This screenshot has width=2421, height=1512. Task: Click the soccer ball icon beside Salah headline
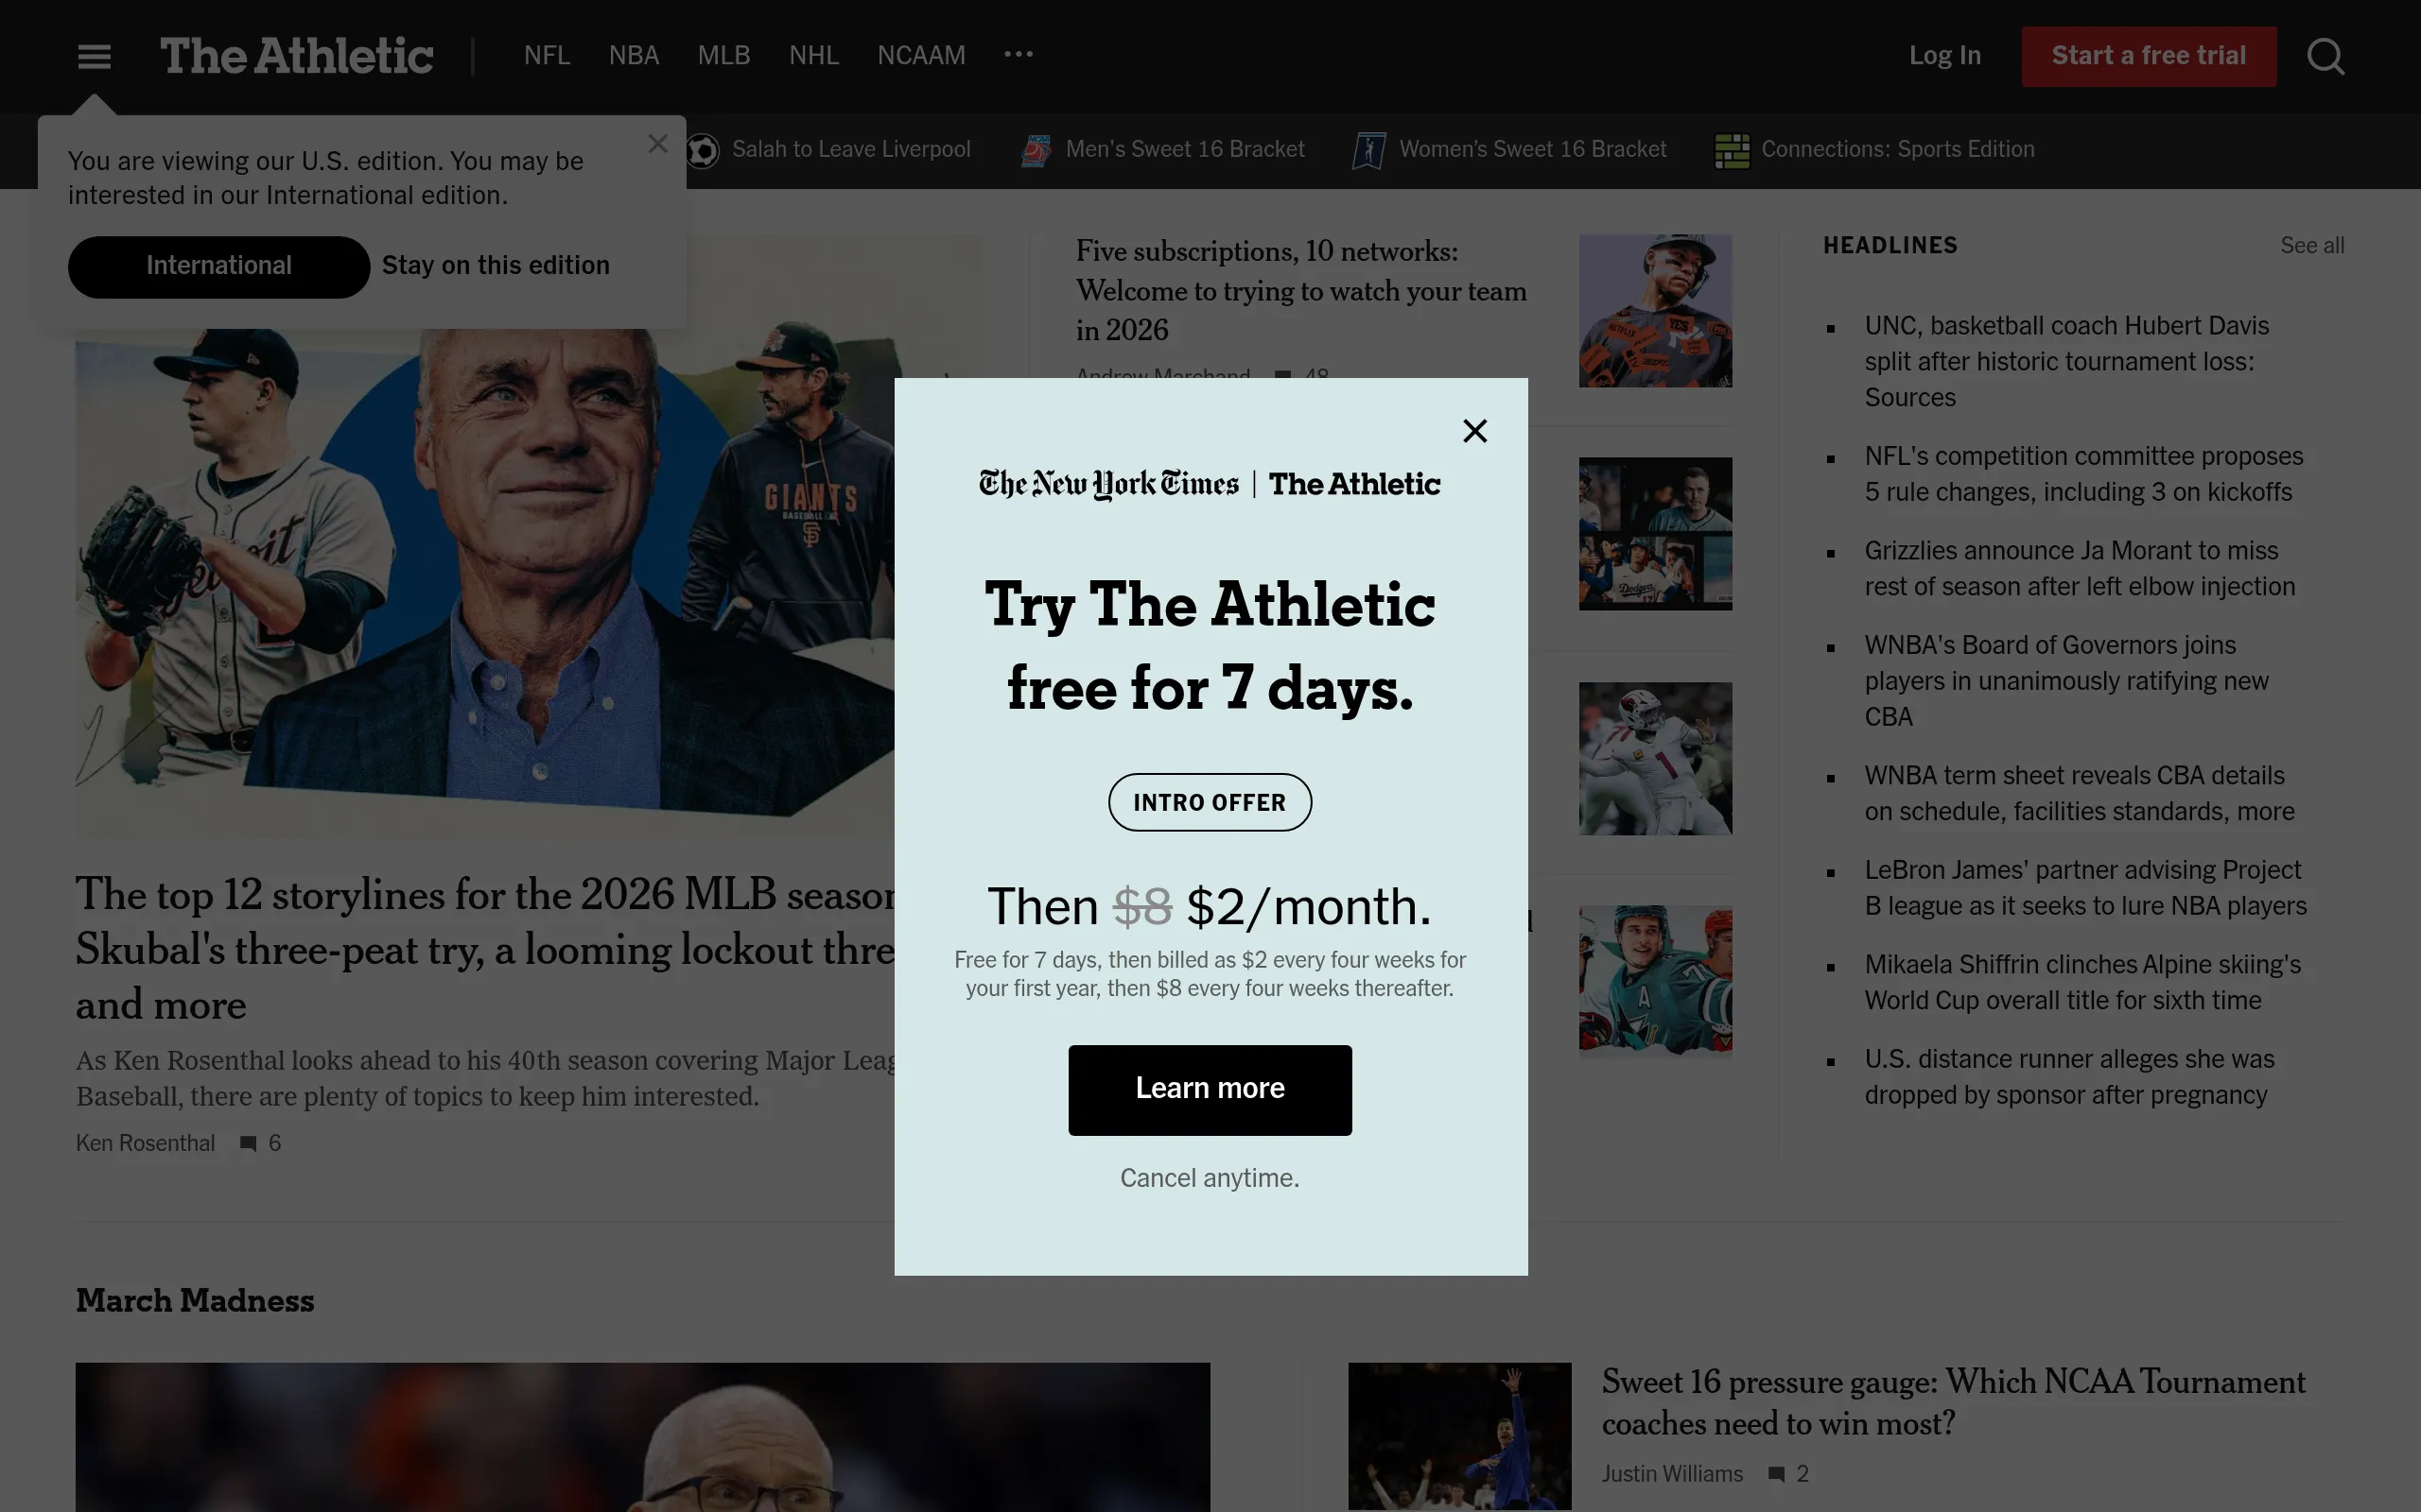(x=703, y=149)
